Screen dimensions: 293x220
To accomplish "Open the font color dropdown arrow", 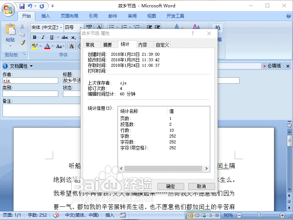I will 52,46.
